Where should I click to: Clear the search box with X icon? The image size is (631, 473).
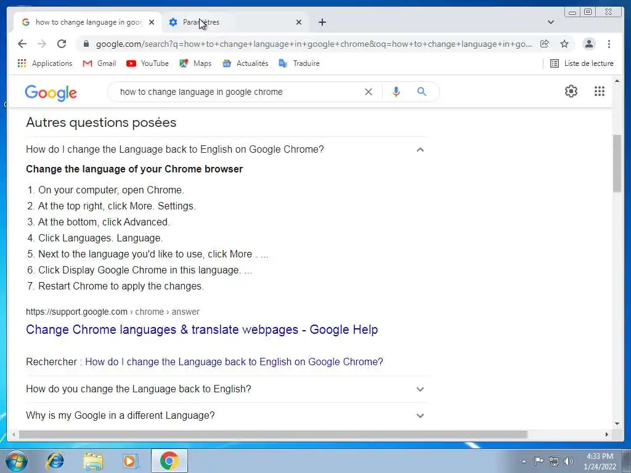368,92
